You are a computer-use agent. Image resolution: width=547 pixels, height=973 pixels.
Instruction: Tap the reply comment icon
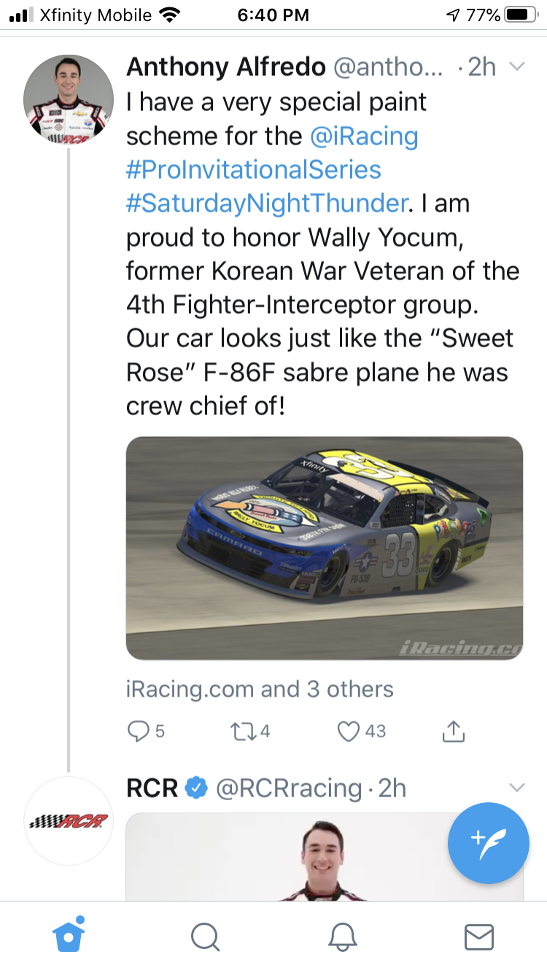point(139,731)
